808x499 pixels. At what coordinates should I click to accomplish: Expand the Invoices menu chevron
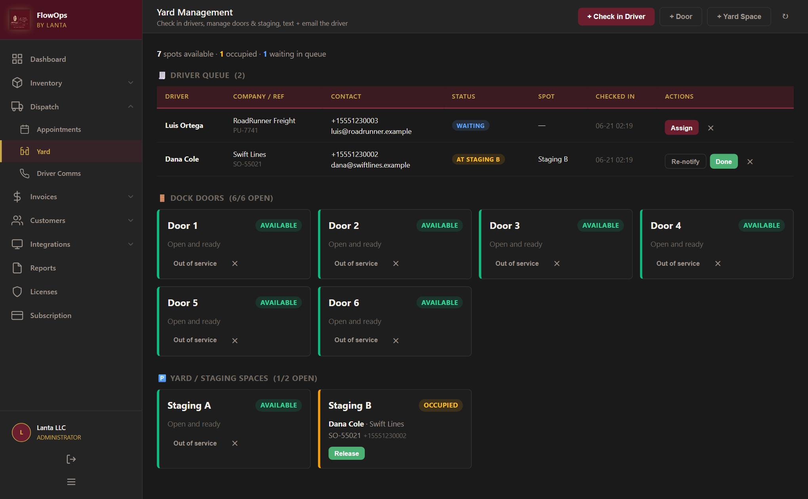click(x=131, y=196)
